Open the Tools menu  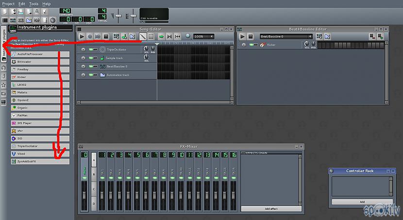(34, 3)
